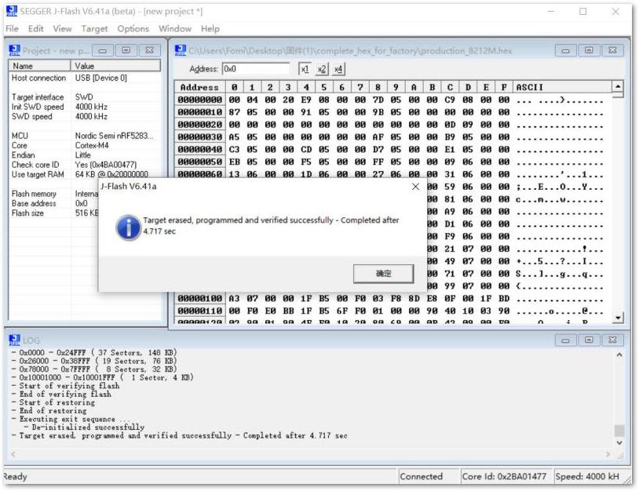The height and width of the screenshot is (491, 639).
Task: Maximize the hex file data window
Action: pos(589,50)
